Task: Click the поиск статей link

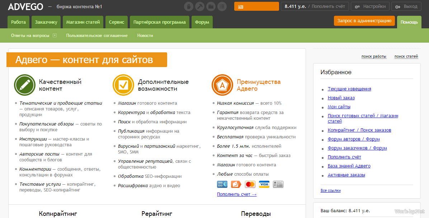Action: coord(406,57)
